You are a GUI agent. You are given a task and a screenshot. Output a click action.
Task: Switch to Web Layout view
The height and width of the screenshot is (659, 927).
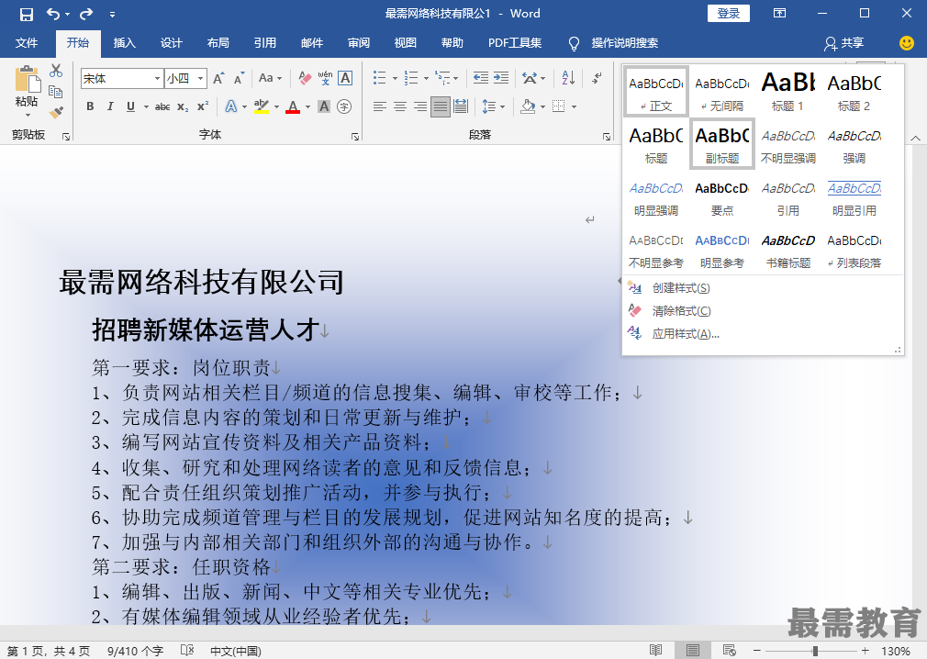(x=729, y=650)
